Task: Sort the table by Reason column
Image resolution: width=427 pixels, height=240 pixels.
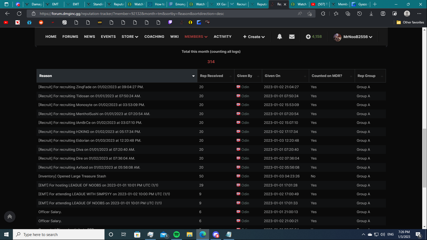Action: pos(117,76)
